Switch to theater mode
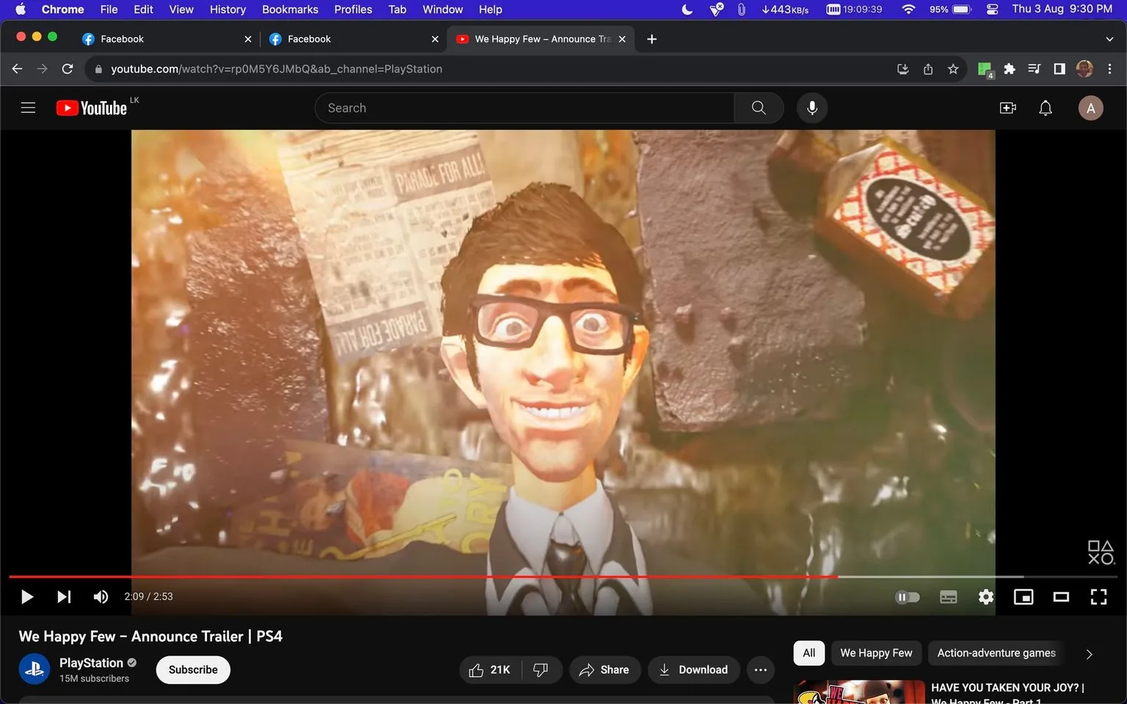 [1060, 596]
